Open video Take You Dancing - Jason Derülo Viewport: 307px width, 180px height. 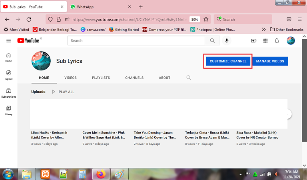coord(155,135)
